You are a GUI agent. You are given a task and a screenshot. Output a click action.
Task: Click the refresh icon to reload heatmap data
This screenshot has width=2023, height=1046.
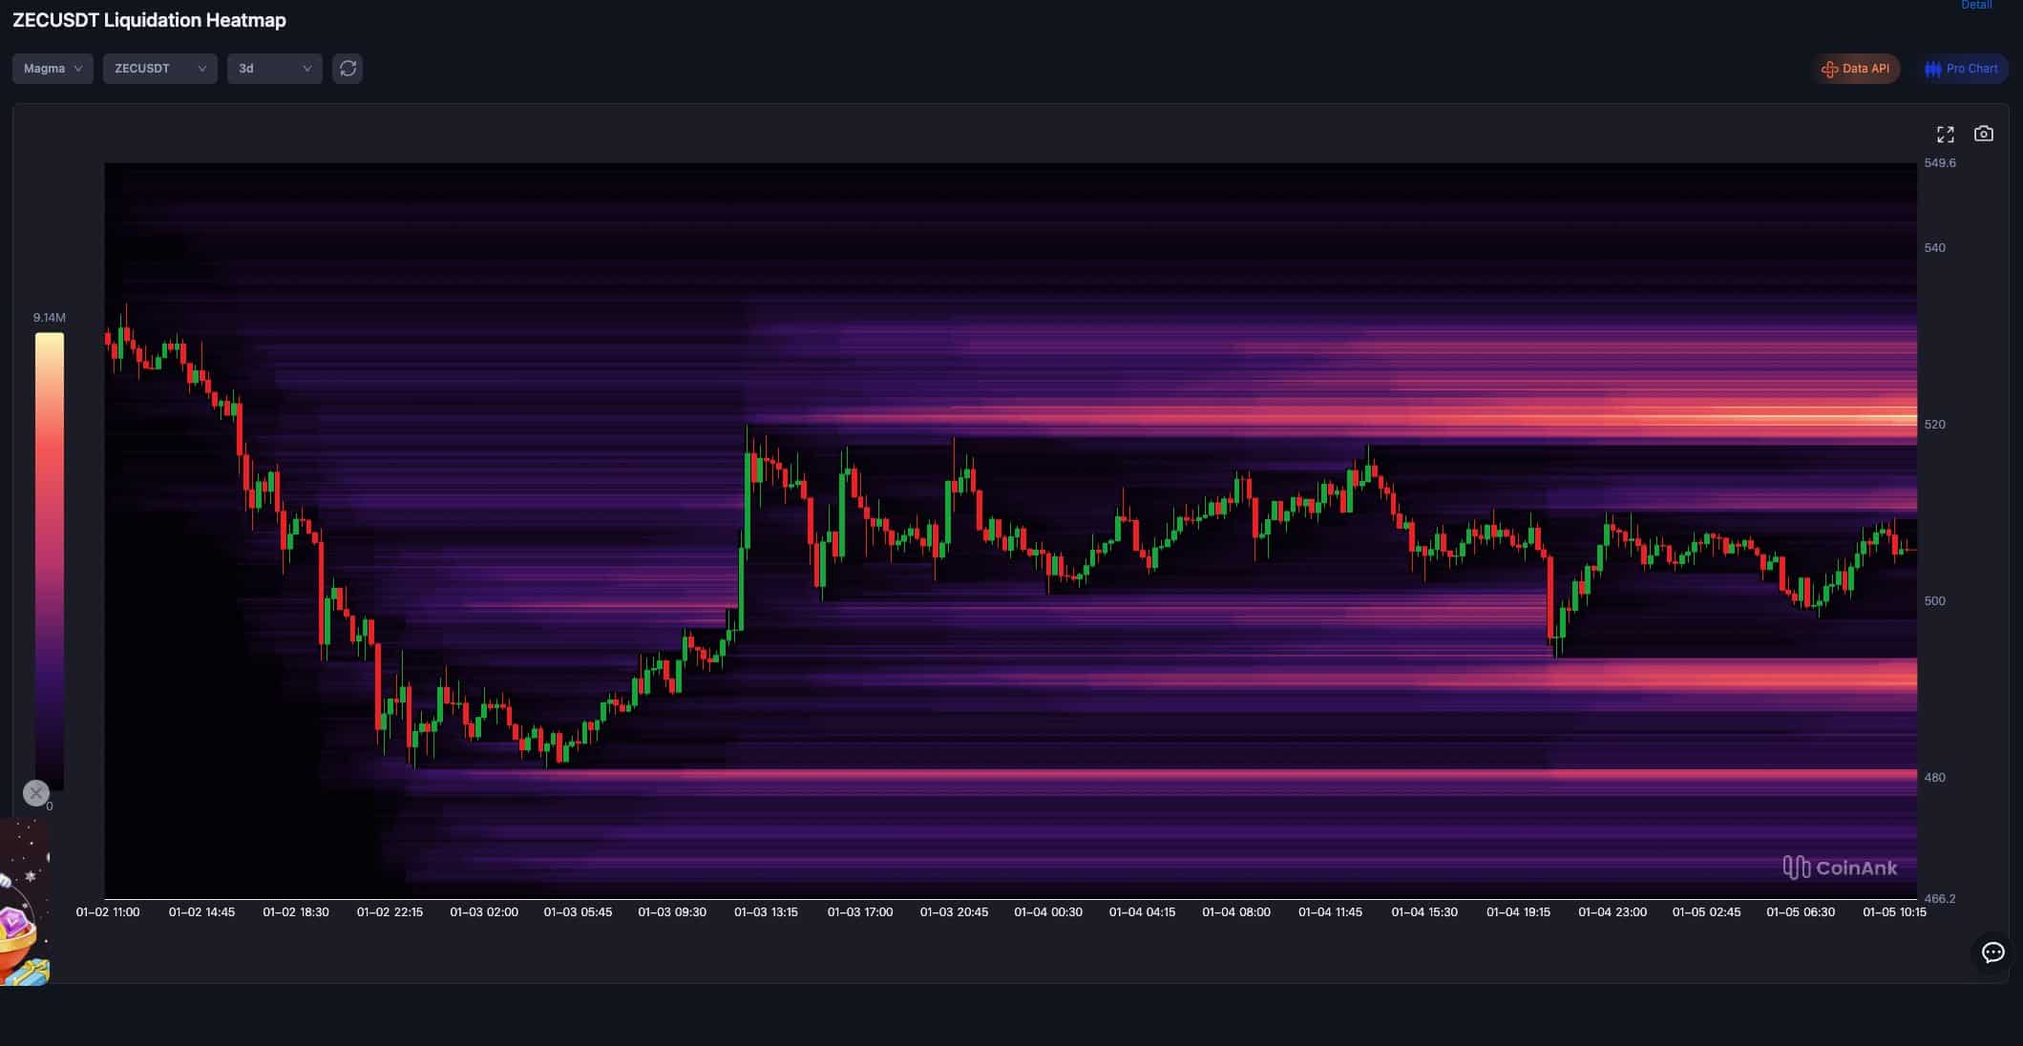tap(348, 68)
